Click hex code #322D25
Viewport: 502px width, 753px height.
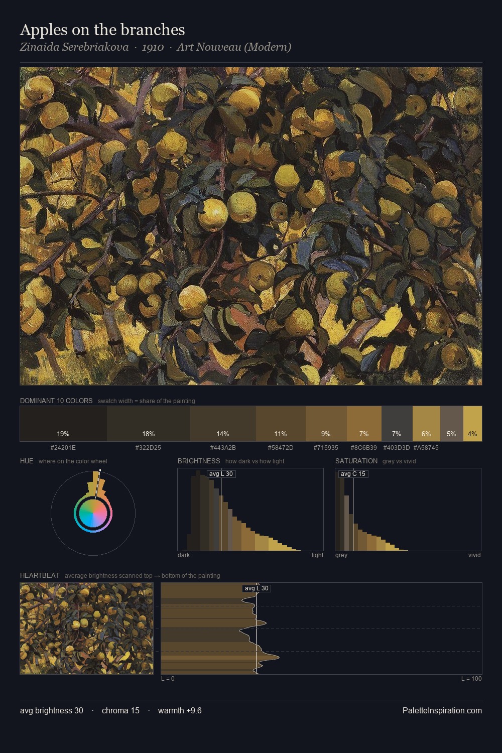point(148,447)
